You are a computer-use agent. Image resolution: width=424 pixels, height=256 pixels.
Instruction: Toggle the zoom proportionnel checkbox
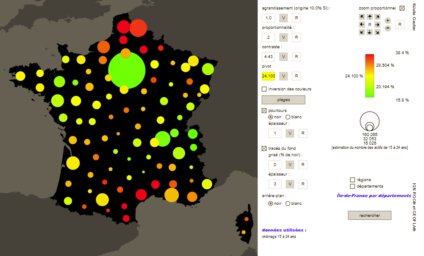coord(402,8)
